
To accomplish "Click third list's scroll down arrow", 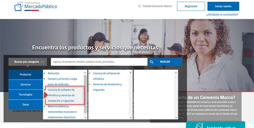I will [x=176, y=118].
